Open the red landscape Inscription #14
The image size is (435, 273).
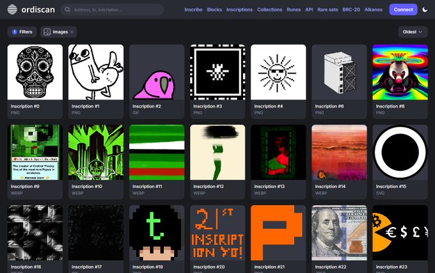pyautogui.click(x=339, y=152)
